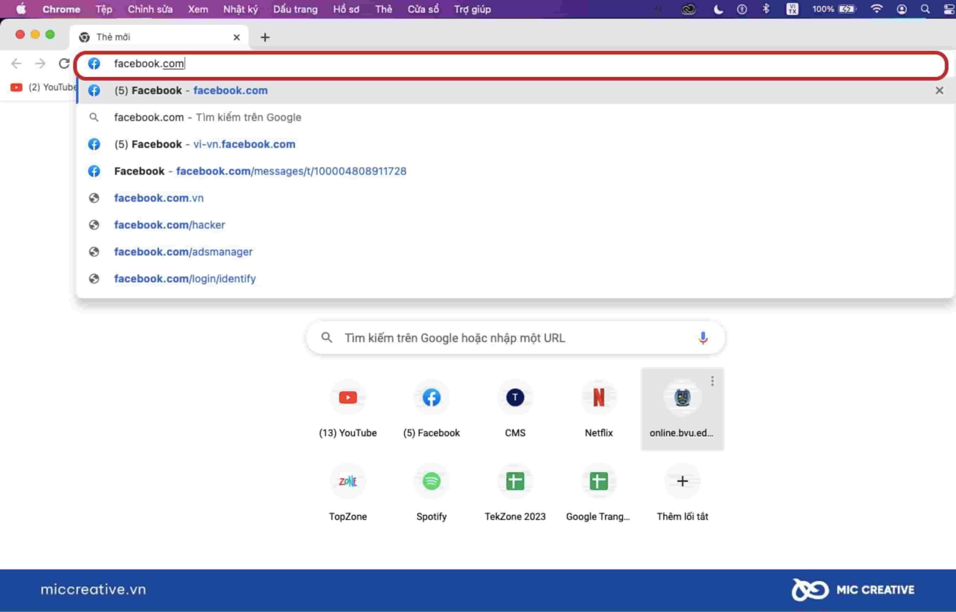Start voice search with microphone icon
The width and height of the screenshot is (956, 612).
coord(702,338)
